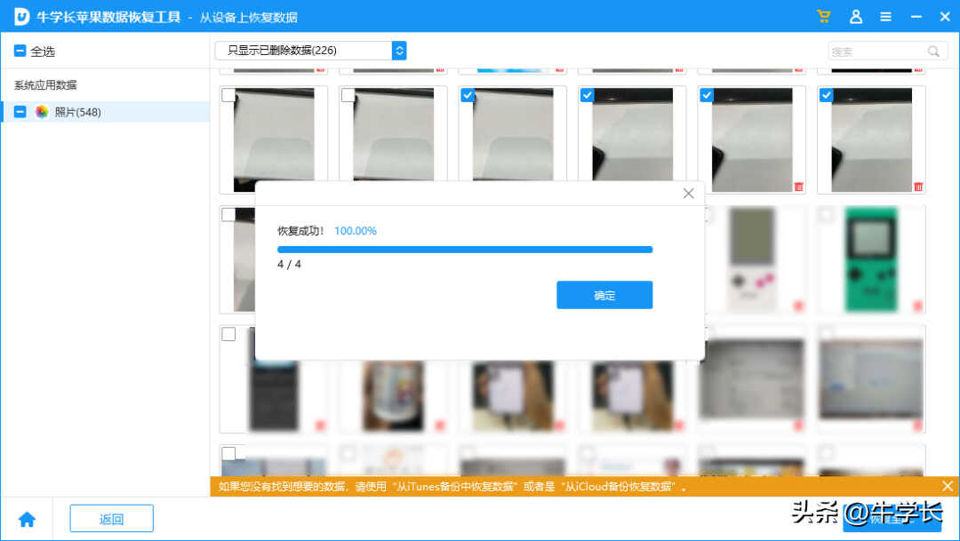The image size is (960, 541).
Task: Click the 4 / 4 count text
Action: pos(289,265)
